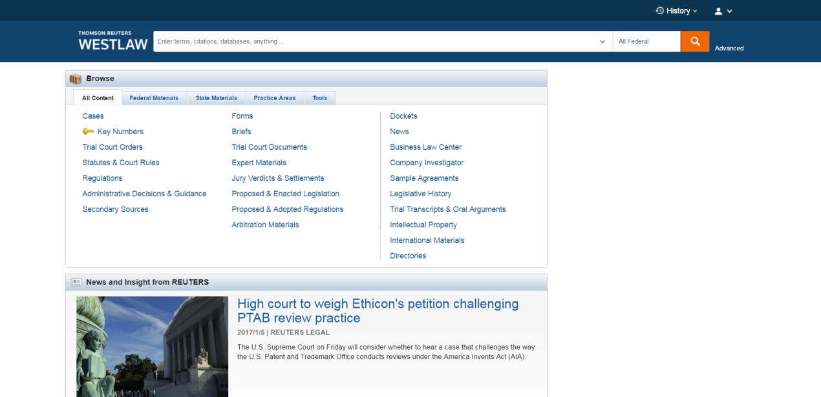Open Administrative Decisions & Guidance
The width and height of the screenshot is (821, 397).
coord(144,194)
